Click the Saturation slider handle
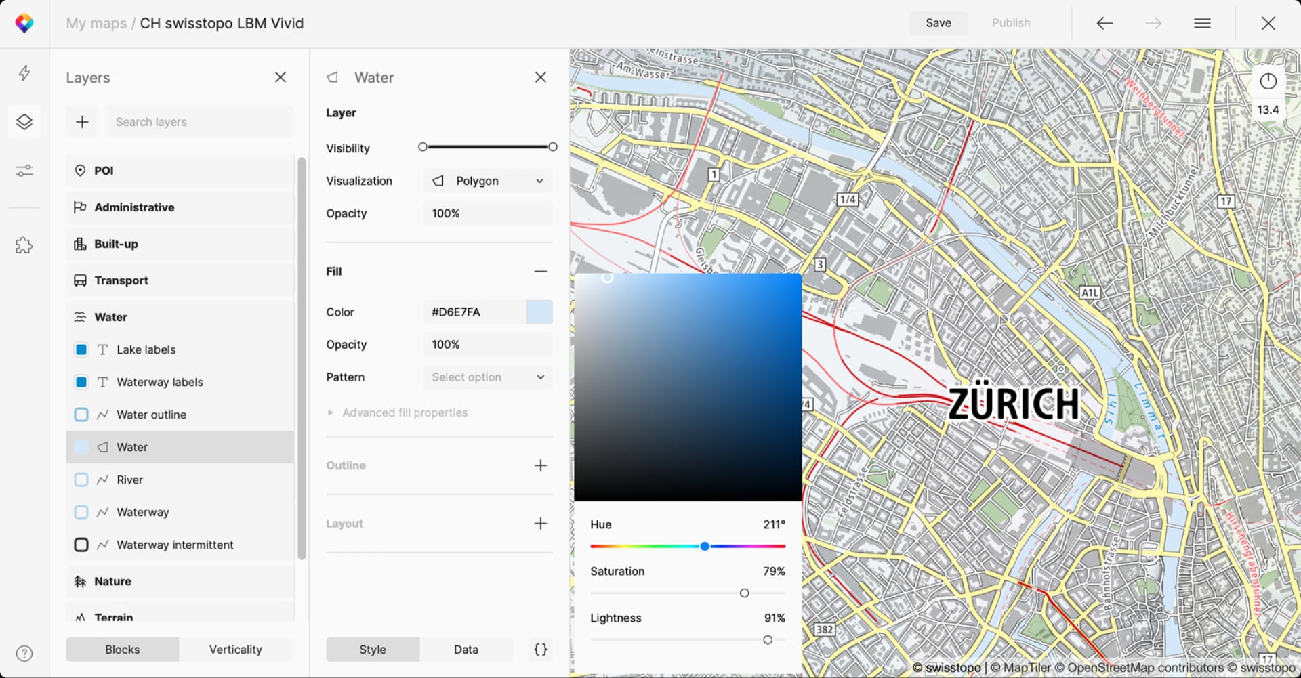This screenshot has width=1301, height=678. tap(745, 593)
